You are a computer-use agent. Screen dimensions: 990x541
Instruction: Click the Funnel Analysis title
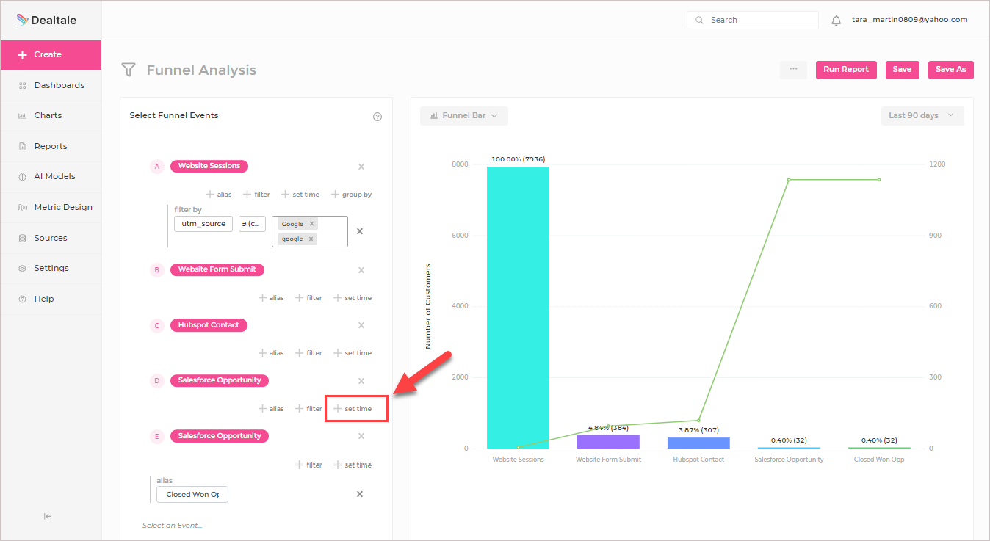201,70
